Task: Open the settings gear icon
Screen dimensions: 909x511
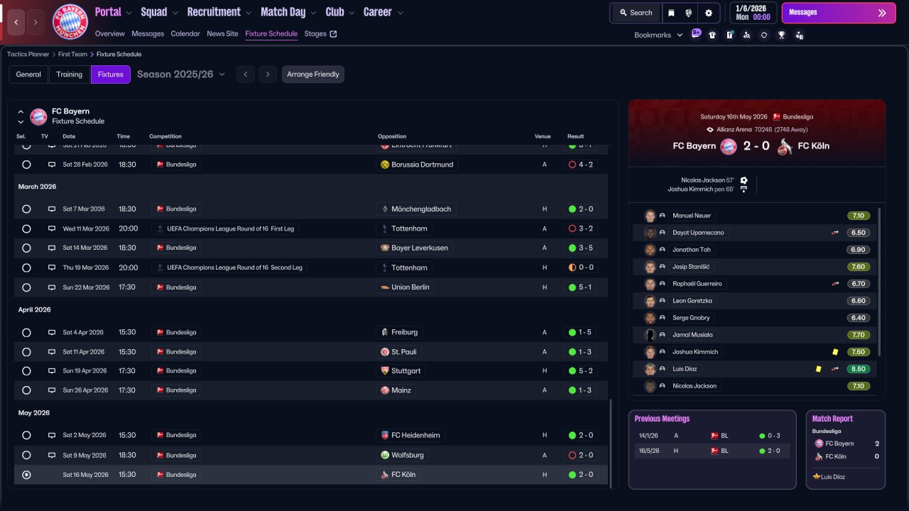Action: pos(708,13)
